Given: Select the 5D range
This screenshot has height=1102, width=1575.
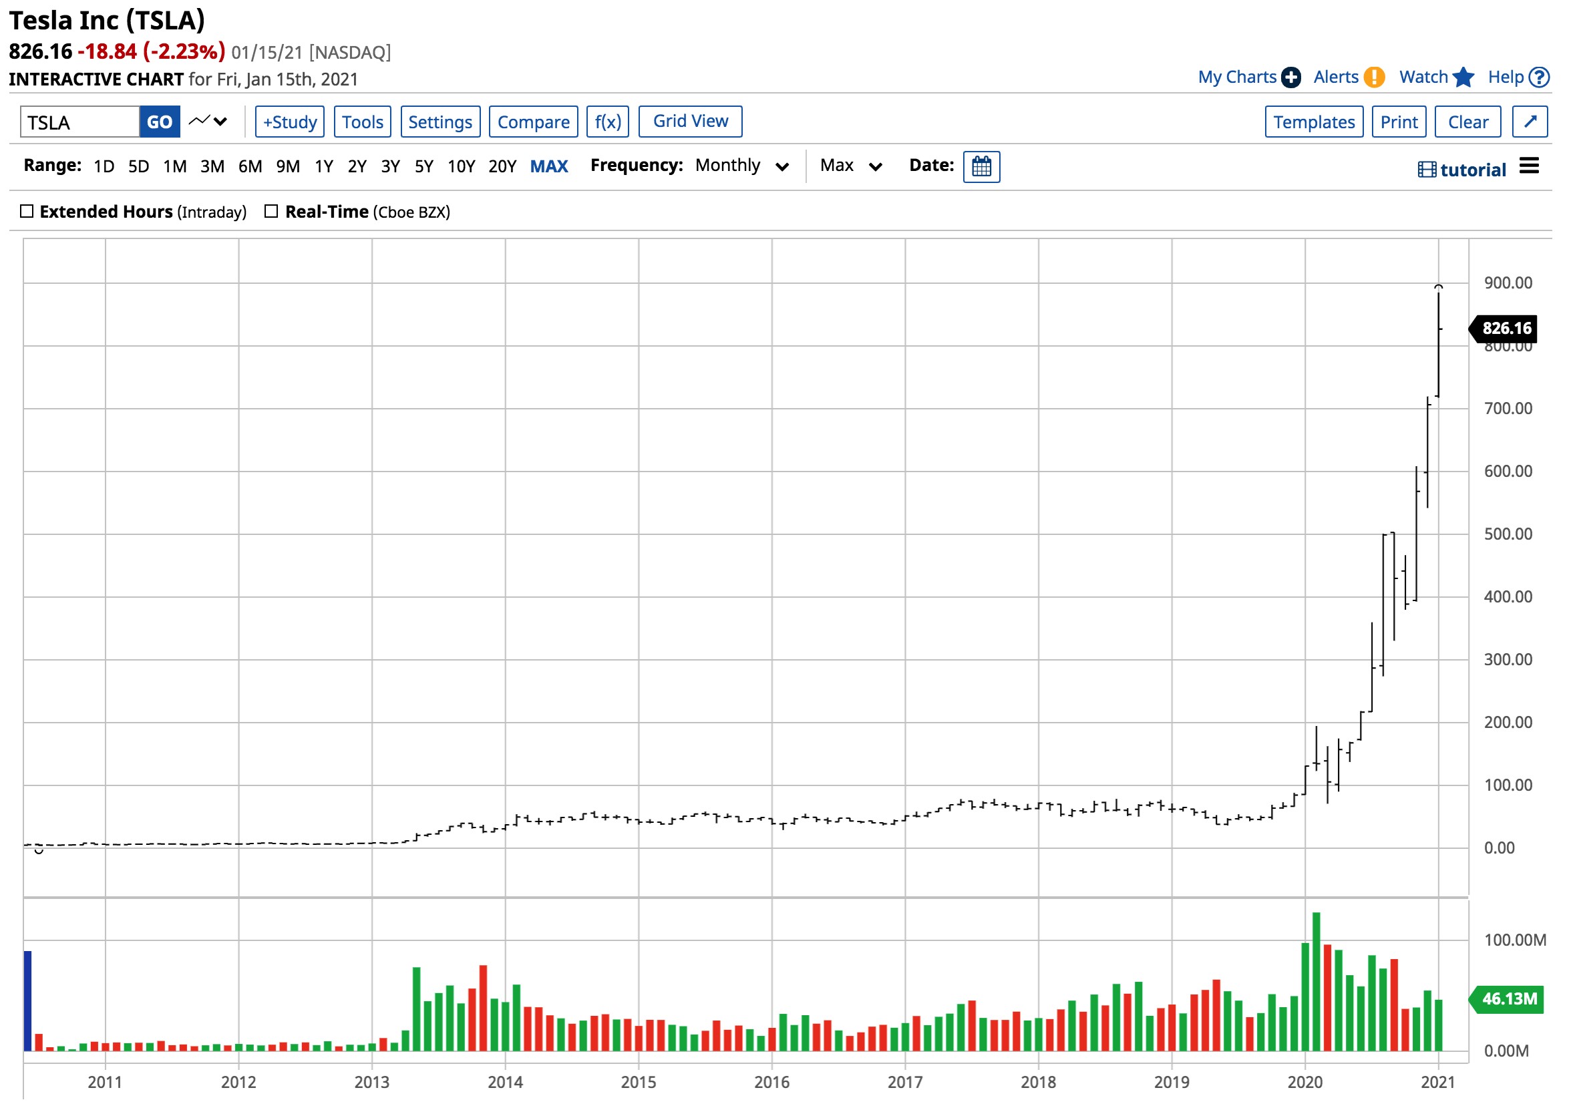Looking at the screenshot, I should pos(138,167).
